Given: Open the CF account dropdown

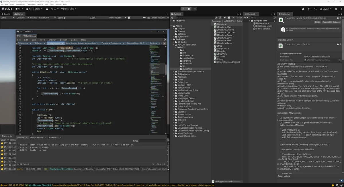Looking at the screenshot, I should pos(19,9).
